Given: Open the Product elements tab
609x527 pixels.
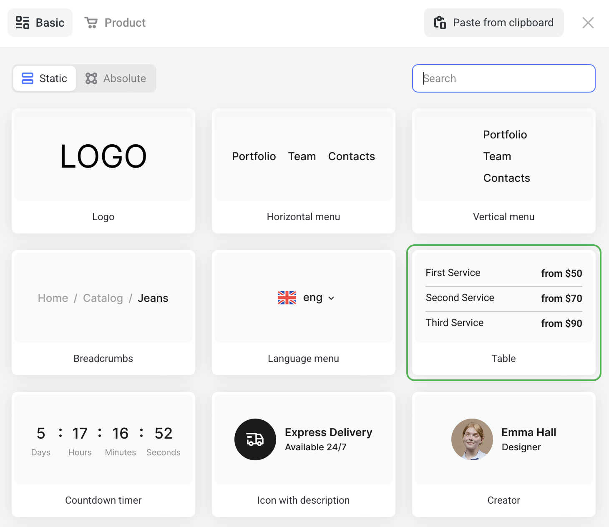Looking at the screenshot, I should coord(115,23).
